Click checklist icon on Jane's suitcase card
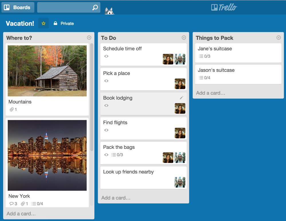The image size is (286, 221). pos(201,56)
